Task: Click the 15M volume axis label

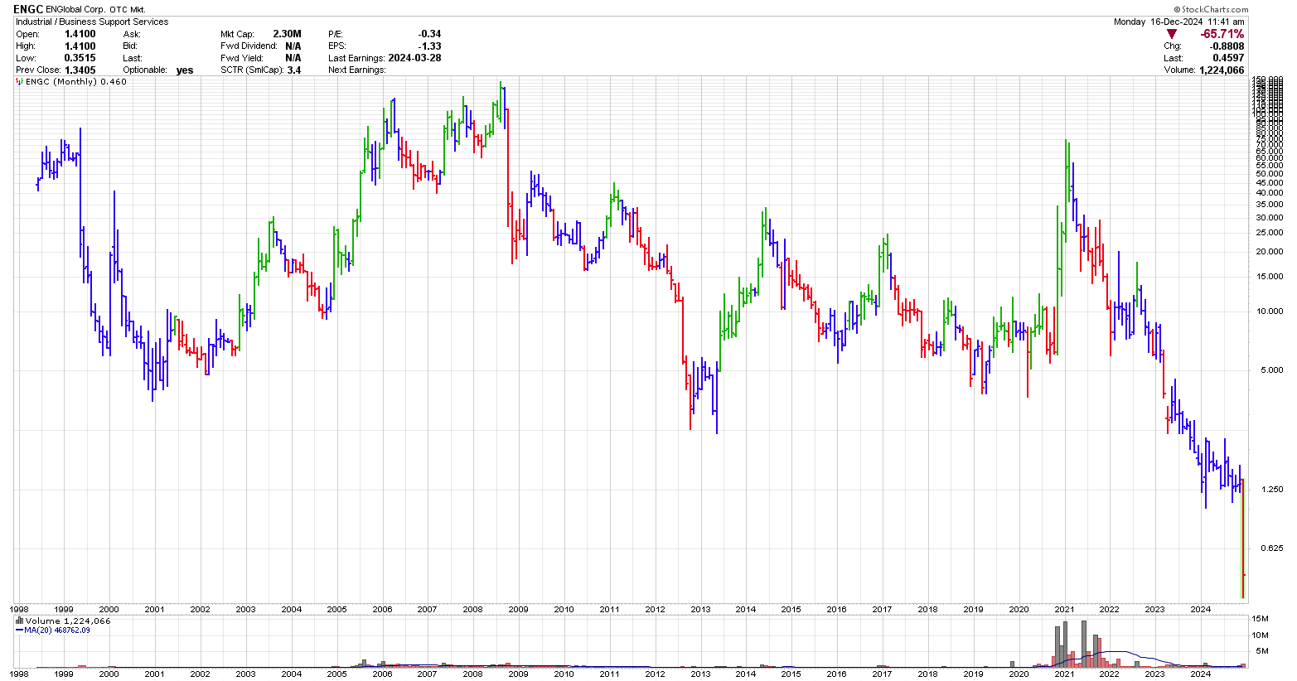Action: 1261,619
